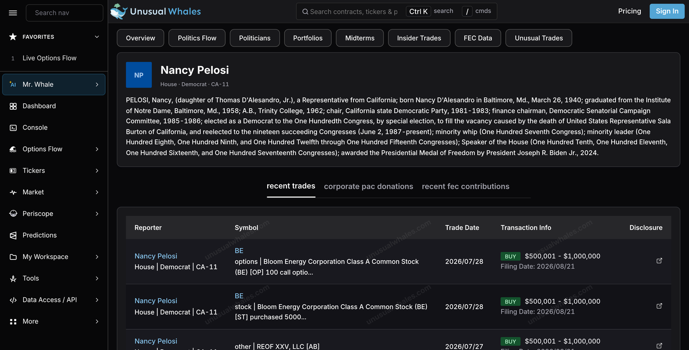Expand the Periscope submenu arrow

click(x=97, y=214)
